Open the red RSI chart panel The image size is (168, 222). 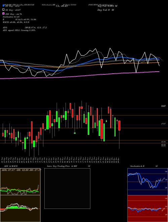click(148, 209)
